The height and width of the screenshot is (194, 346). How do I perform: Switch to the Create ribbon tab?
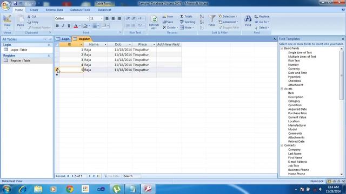pos(34,10)
